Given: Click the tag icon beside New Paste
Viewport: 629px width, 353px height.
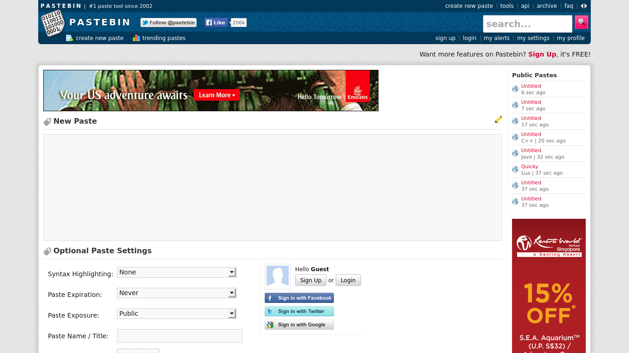Looking at the screenshot, I should pyautogui.click(x=47, y=122).
